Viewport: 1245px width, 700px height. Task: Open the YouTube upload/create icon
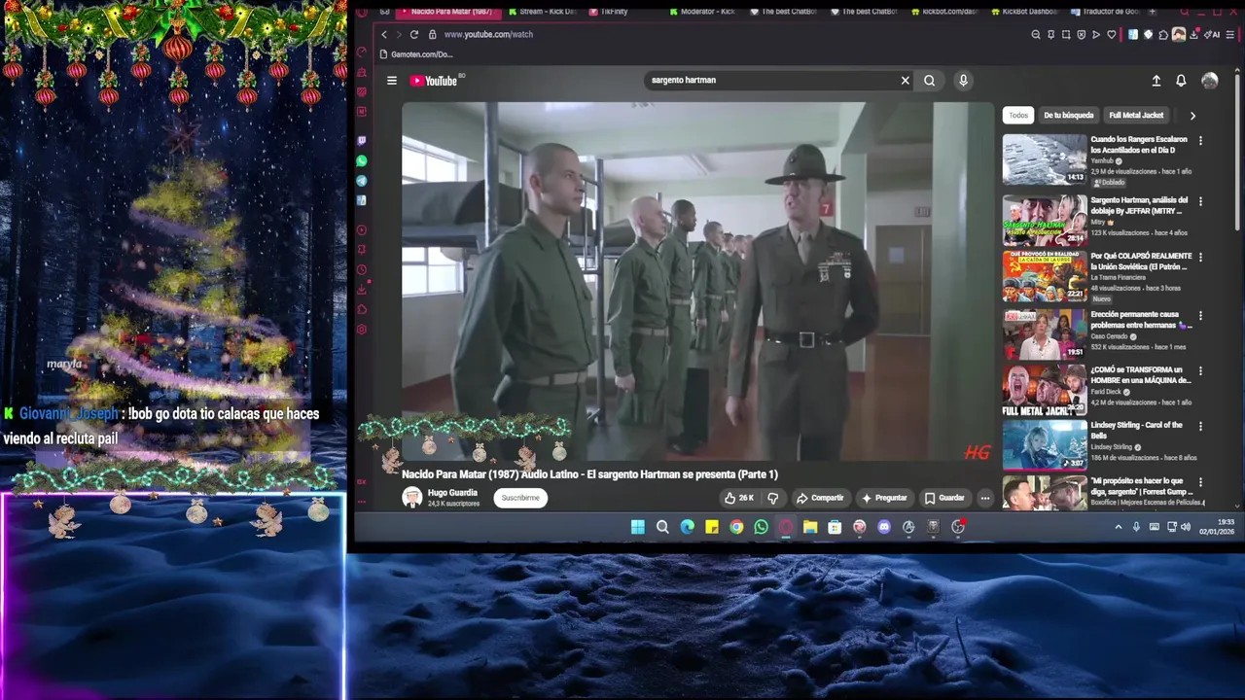coord(1156,81)
